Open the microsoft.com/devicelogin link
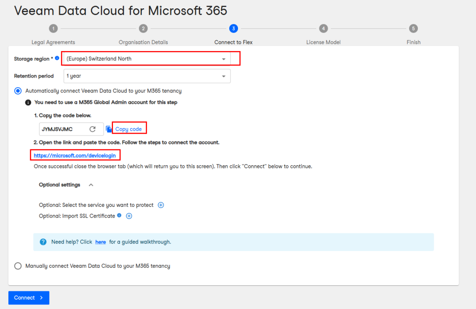 point(75,155)
